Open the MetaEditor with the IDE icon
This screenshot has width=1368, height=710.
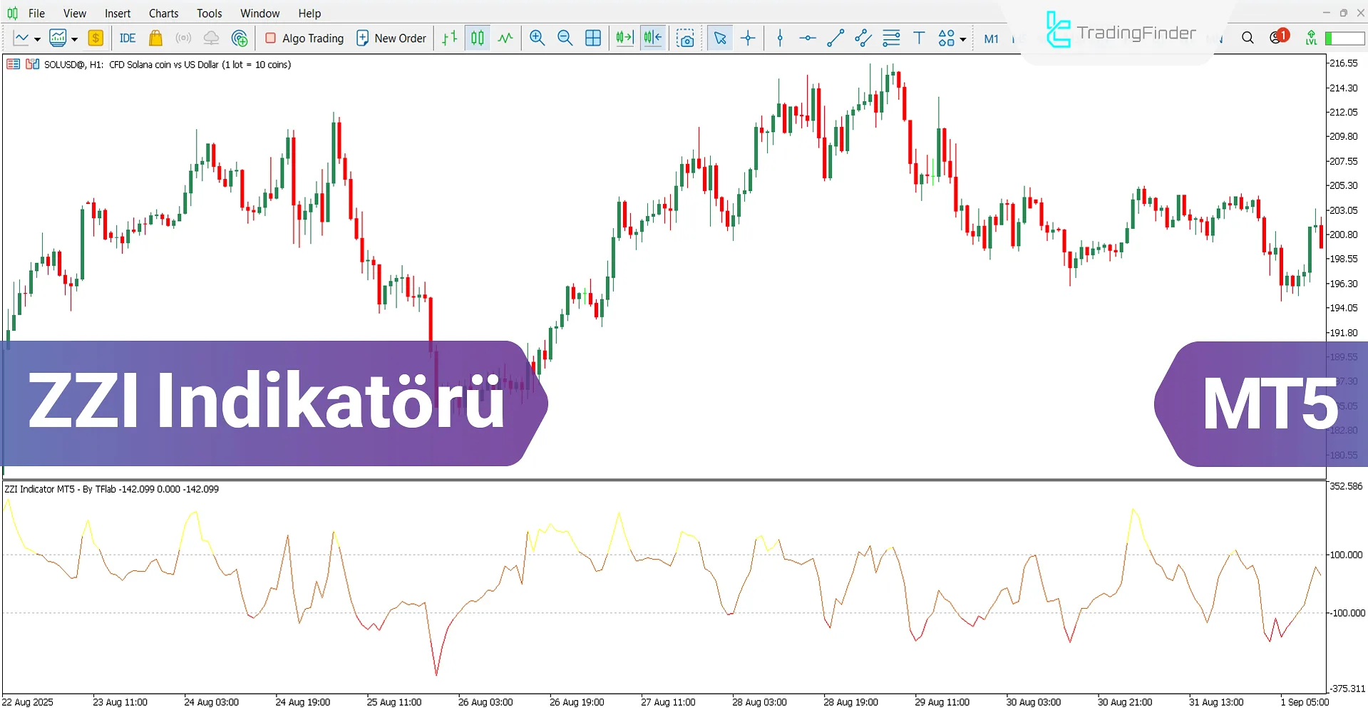pos(128,38)
